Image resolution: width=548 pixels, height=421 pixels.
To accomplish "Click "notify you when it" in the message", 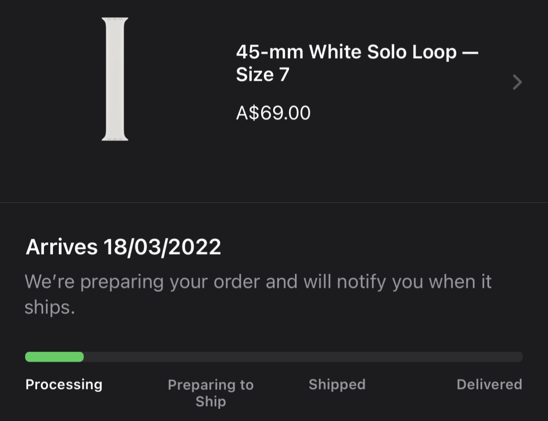I will (x=414, y=282).
